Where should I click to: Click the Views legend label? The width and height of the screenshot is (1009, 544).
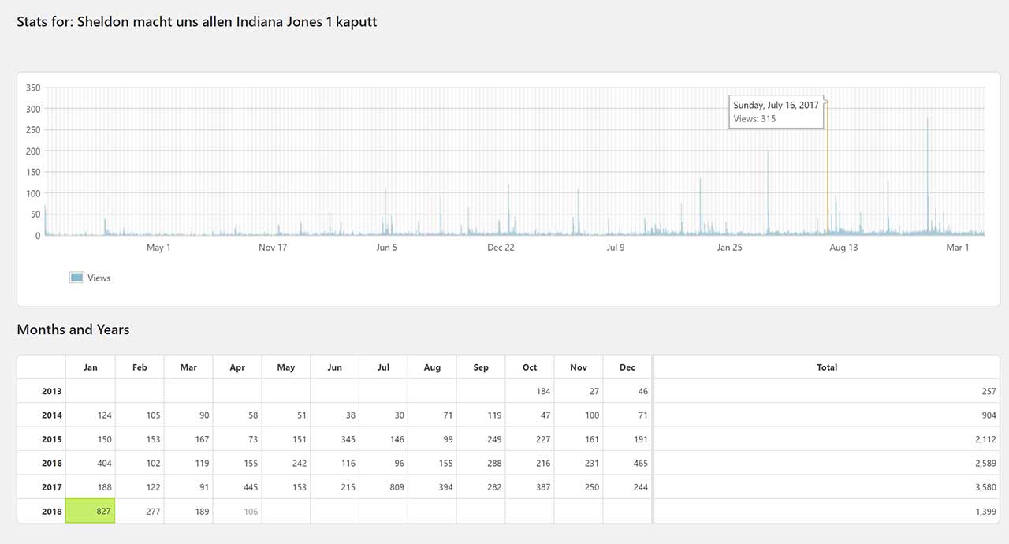(99, 278)
